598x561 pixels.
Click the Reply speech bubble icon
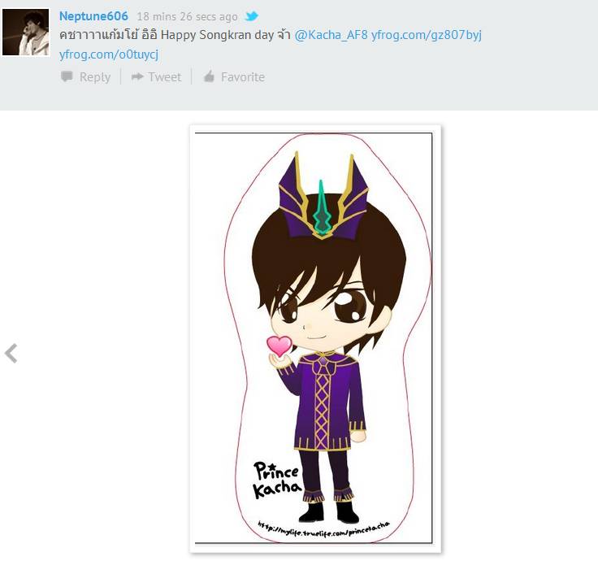pos(67,76)
